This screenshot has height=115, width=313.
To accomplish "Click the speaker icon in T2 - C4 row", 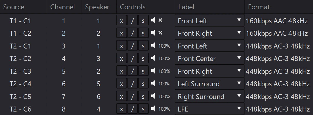I will coord(153,83).
